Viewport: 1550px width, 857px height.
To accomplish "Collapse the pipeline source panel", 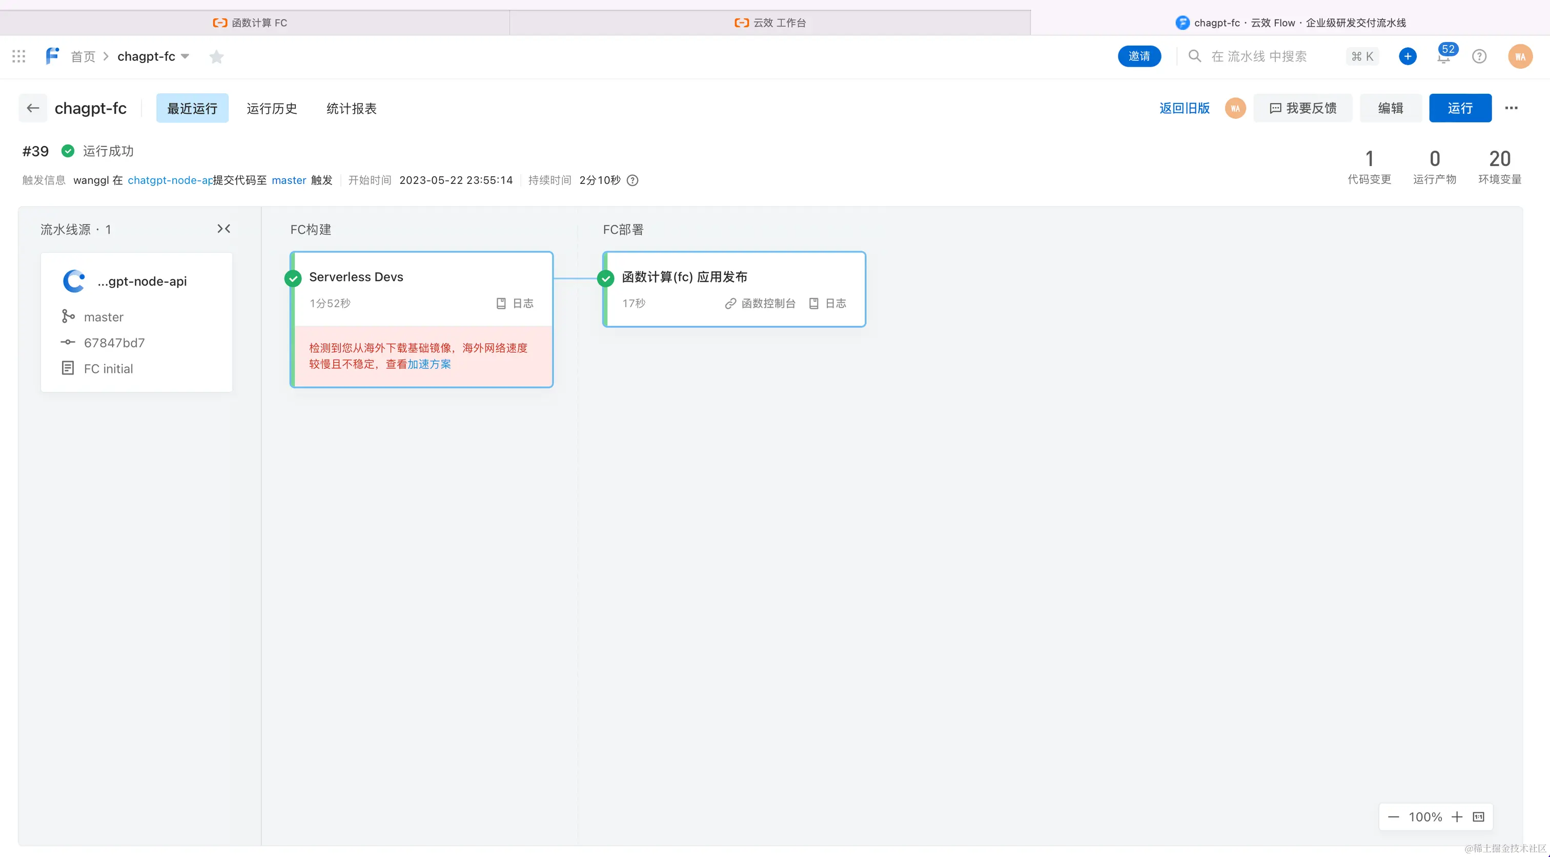I will coord(224,228).
